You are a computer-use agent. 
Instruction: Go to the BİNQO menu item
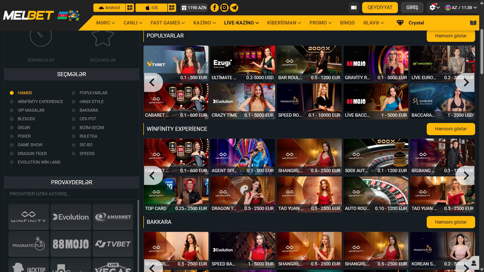347,23
